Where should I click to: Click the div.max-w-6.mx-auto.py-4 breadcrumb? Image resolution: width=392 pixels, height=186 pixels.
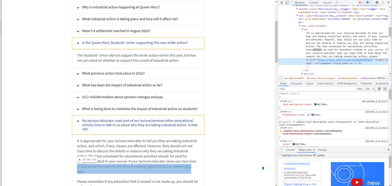321,78
